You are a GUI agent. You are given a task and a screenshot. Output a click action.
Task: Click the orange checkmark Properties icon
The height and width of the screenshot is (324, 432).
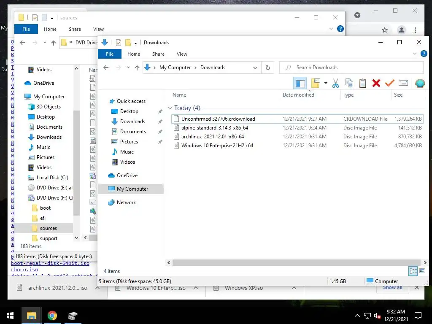[x=389, y=83]
